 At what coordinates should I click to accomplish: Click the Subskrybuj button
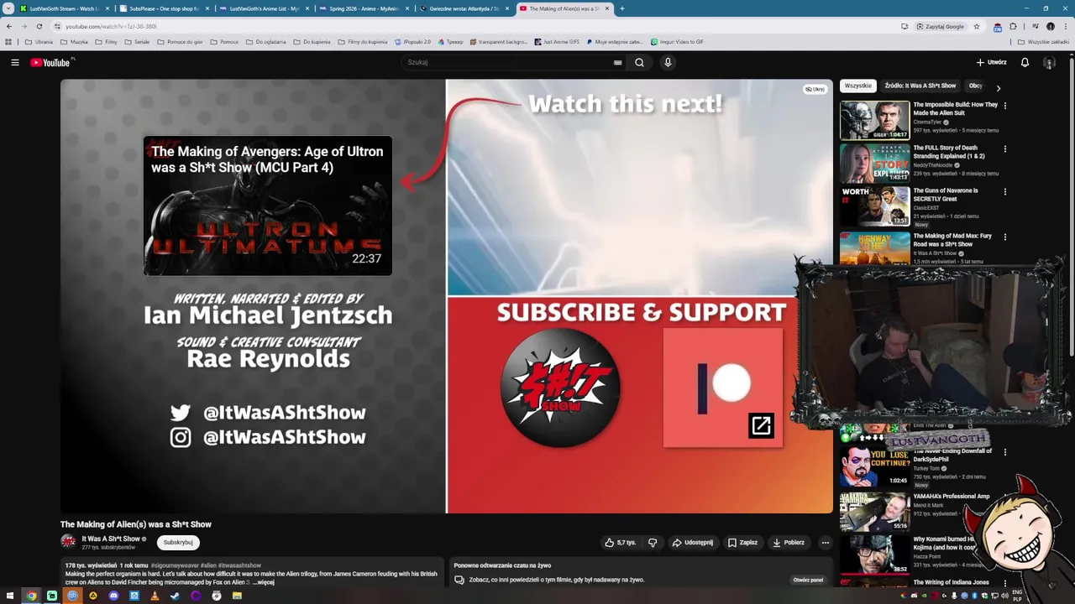tap(178, 543)
